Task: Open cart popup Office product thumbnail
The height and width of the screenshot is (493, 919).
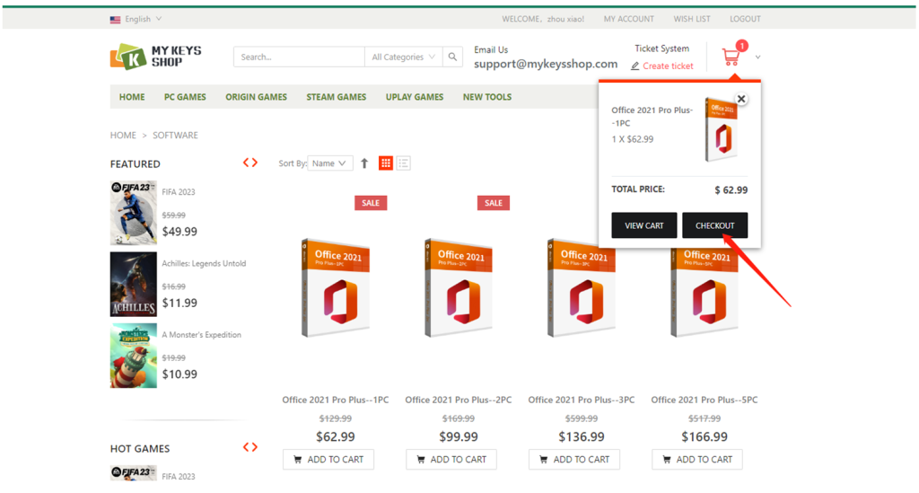Action: click(x=721, y=129)
